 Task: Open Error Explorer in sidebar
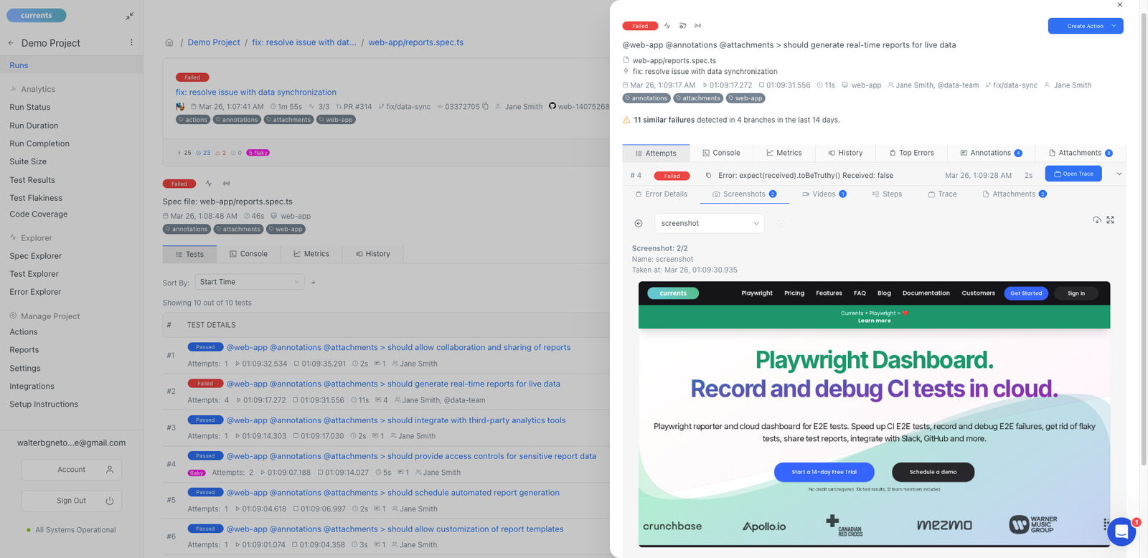(x=35, y=292)
